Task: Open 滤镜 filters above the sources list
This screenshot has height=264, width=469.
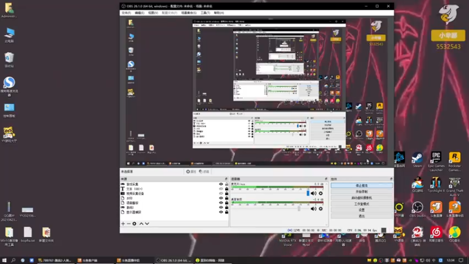Action: point(204,171)
